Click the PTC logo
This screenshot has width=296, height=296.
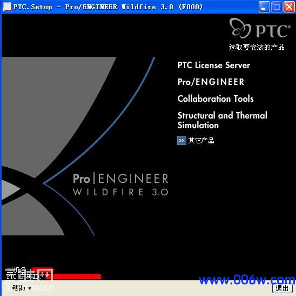click(x=260, y=28)
